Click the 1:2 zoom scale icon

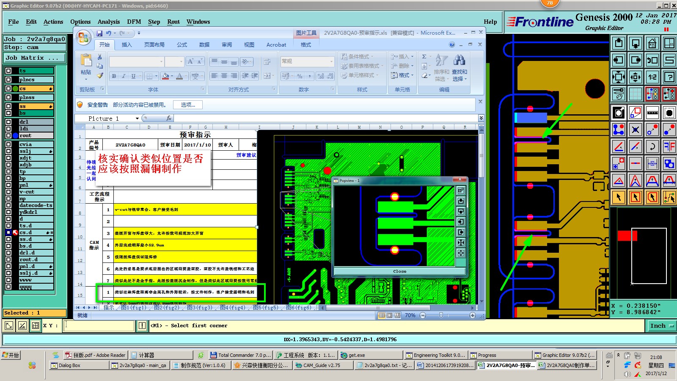(x=652, y=77)
